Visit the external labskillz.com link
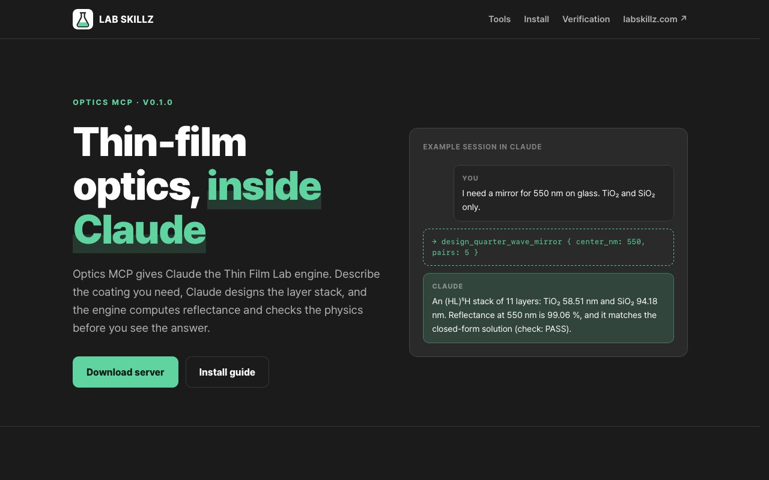 (655, 19)
